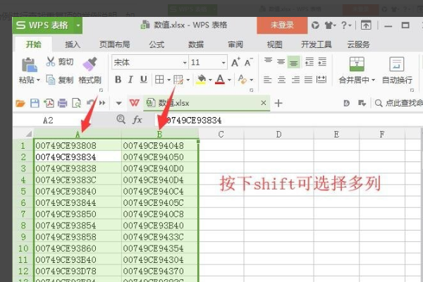The height and width of the screenshot is (282, 423).
Task: Open the 开发工具 ribbon tab
Action: click(316, 44)
